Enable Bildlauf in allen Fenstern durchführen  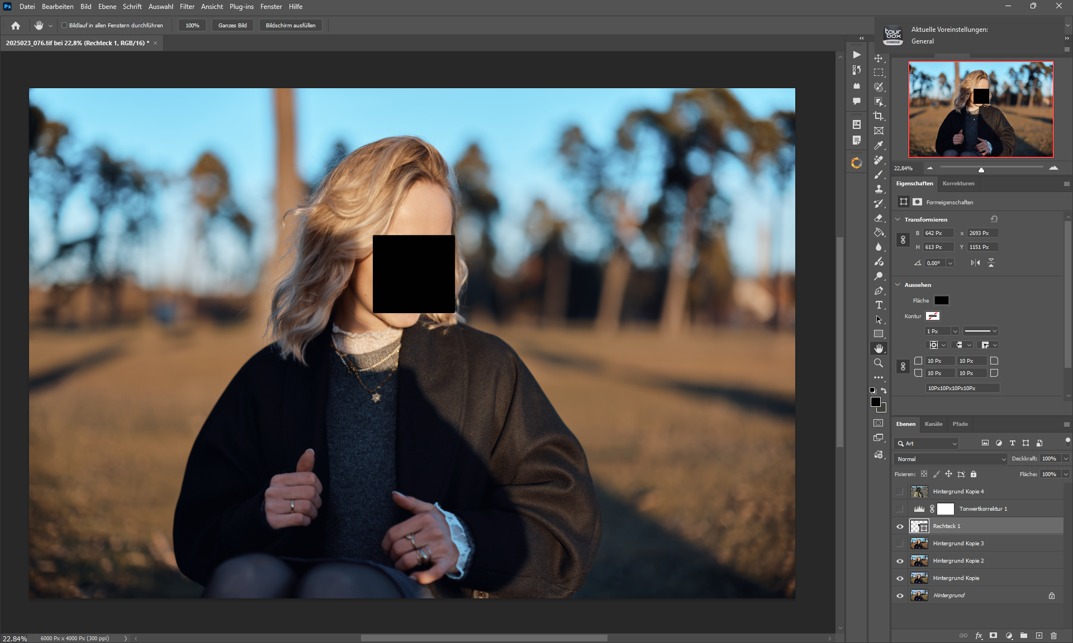[x=64, y=25]
